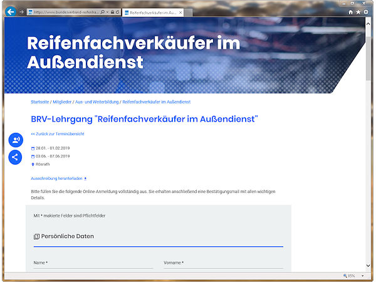The image size is (376, 282).
Task: Open the address bar dropdown arrow
Action: pos(107,12)
